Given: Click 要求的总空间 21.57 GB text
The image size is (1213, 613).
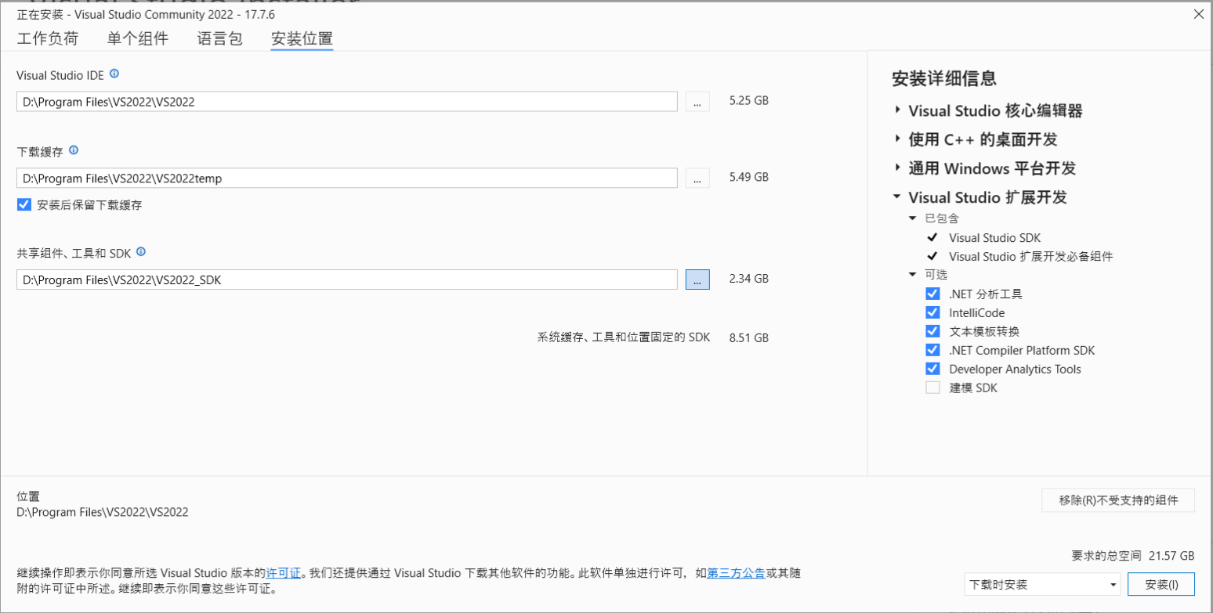Looking at the screenshot, I should [1133, 556].
